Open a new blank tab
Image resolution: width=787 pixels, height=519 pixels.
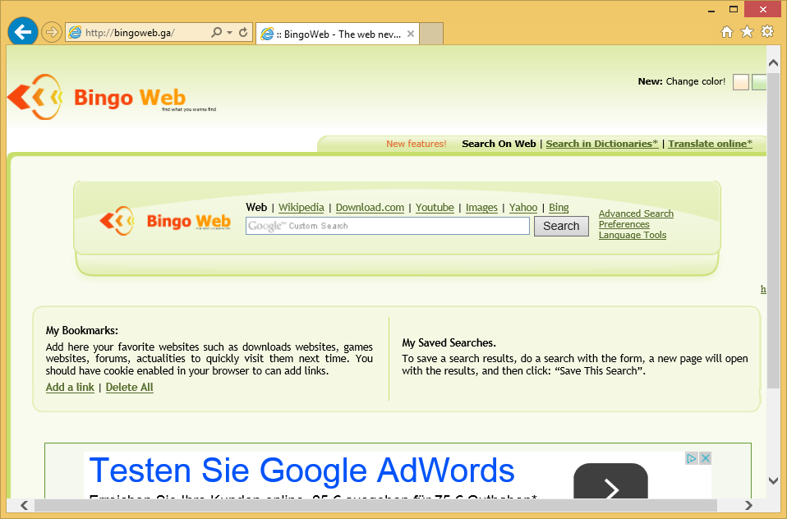(431, 34)
